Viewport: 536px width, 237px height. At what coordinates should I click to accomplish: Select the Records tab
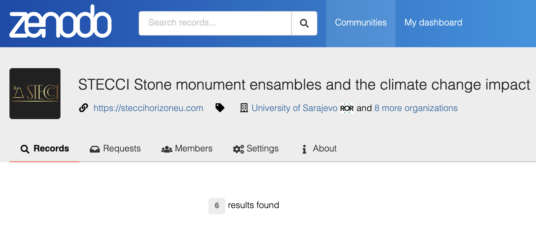(x=44, y=149)
